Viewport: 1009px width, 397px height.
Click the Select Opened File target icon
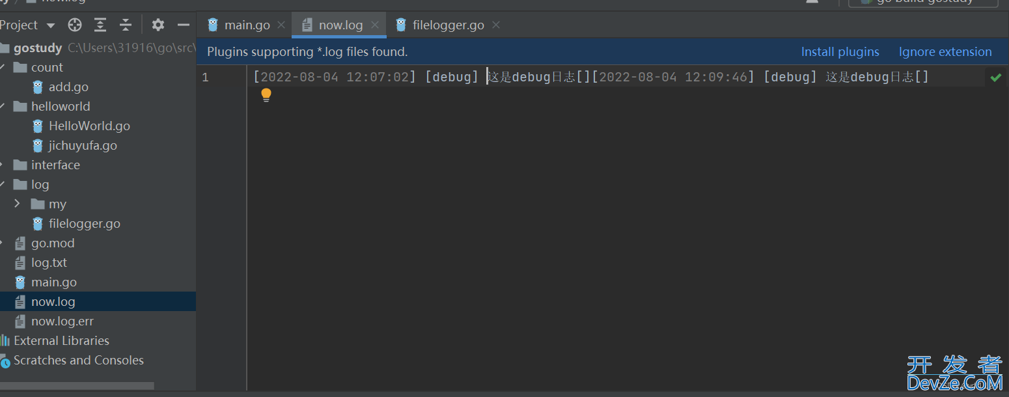click(75, 25)
